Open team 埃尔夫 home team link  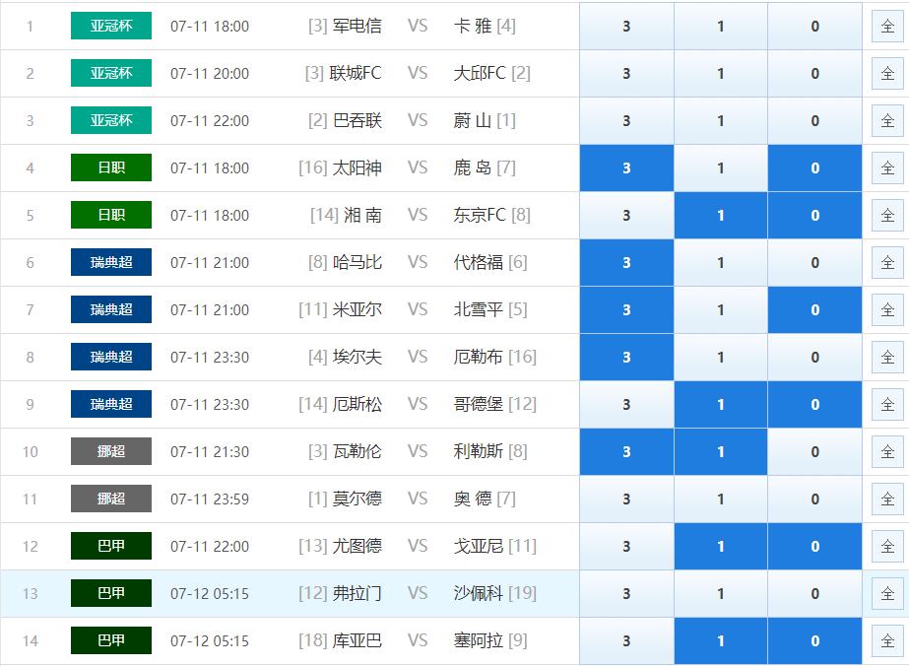tap(357, 358)
